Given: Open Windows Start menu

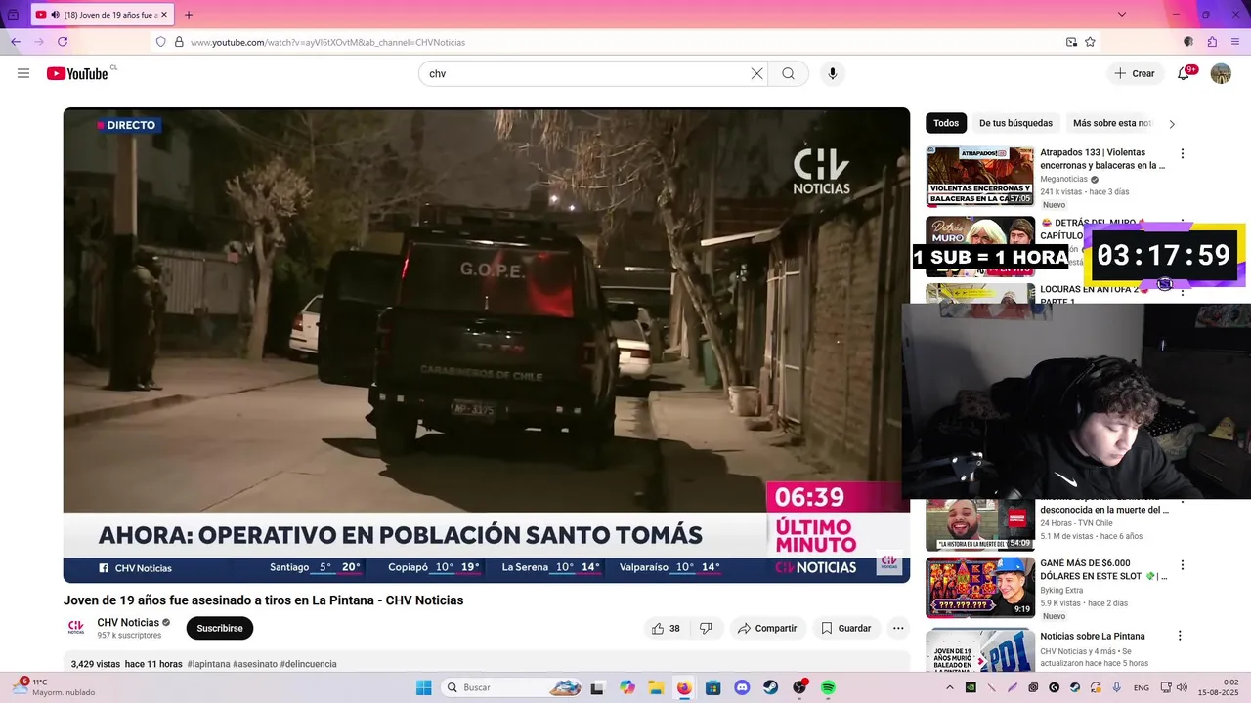Looking at the screenshot, I should [x=423, y=687].
